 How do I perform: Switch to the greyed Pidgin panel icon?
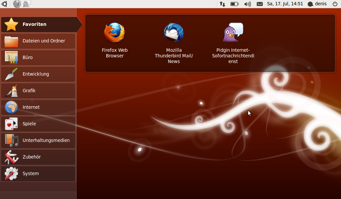coord(27,4)
